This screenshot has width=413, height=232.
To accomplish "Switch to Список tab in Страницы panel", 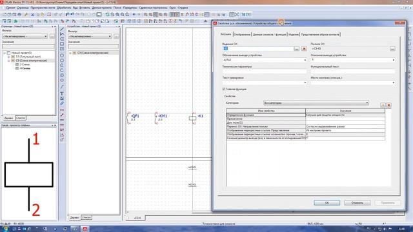I will 20,118.
